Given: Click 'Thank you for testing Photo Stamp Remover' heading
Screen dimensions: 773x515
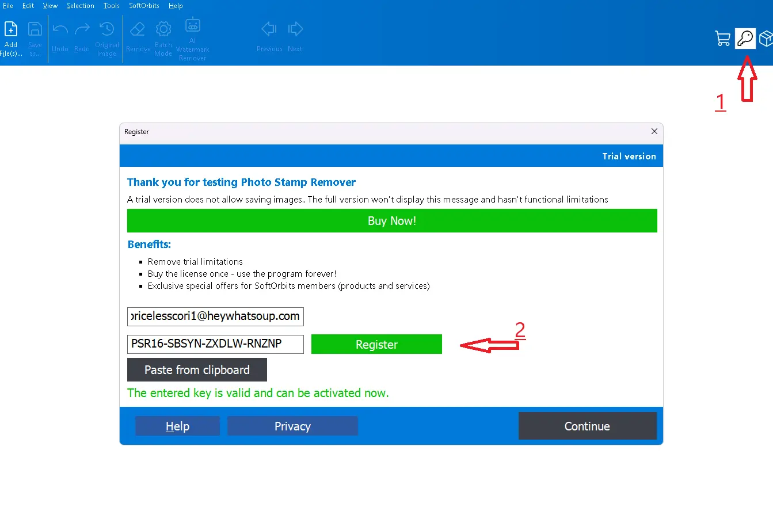Looking at the screenshot, I should 241,182.
